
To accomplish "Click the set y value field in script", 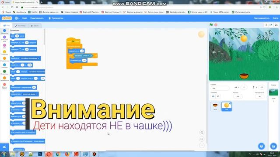I will (x=84, y=60).
